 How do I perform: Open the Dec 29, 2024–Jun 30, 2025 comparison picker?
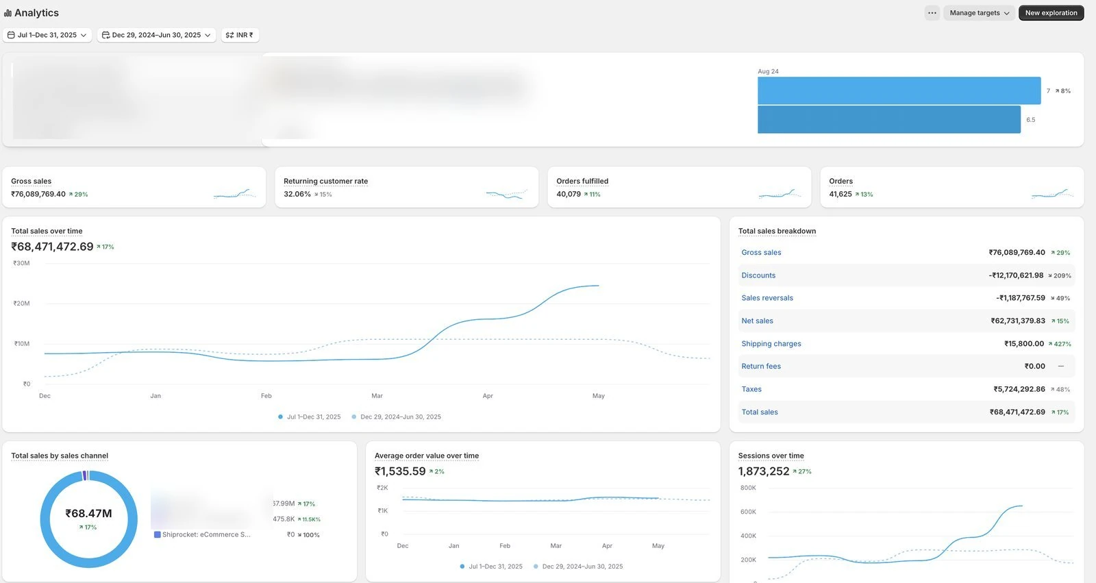click(x=156, y=35)
